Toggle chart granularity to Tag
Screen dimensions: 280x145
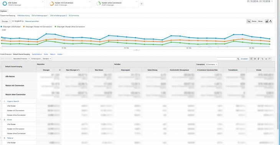tap(249, 21)
